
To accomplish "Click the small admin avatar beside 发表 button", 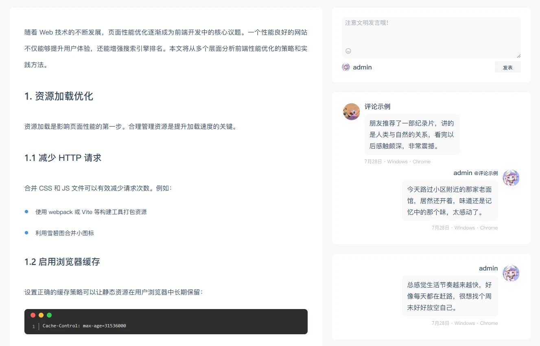I will pos(346,67).
